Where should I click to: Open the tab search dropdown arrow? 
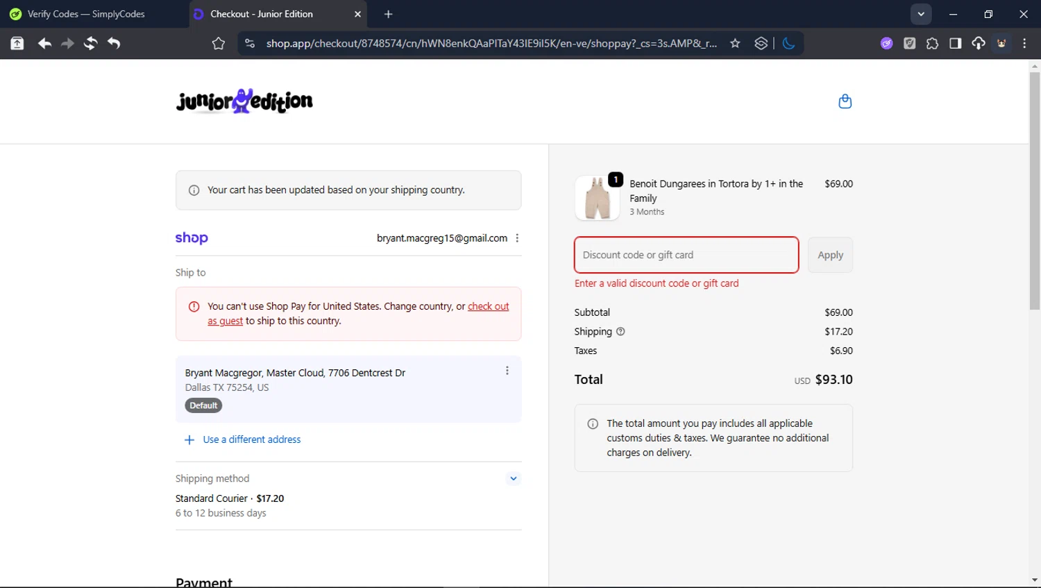(921, 14)
